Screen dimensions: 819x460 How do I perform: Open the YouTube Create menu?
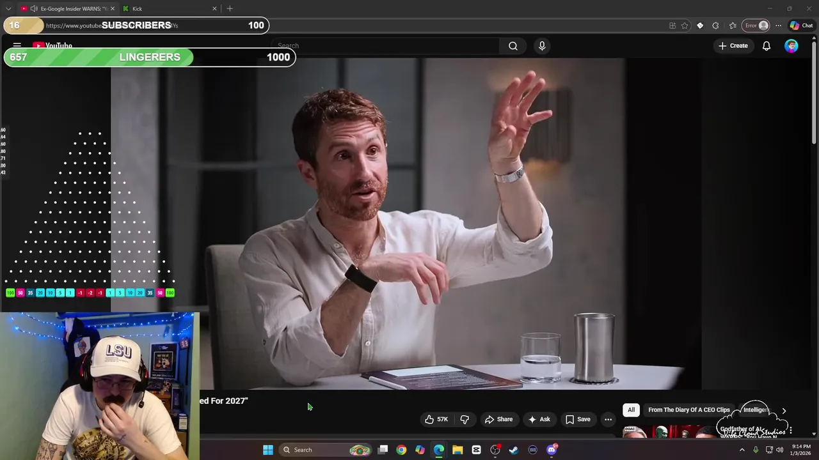(733, 45)
